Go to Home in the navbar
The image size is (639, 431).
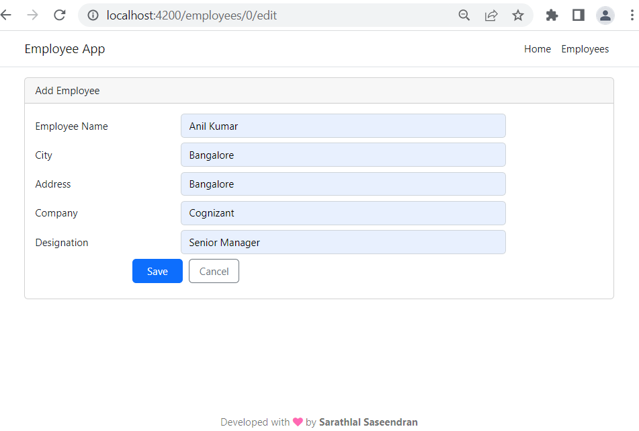pyautogui.click(x=537, y=49)
